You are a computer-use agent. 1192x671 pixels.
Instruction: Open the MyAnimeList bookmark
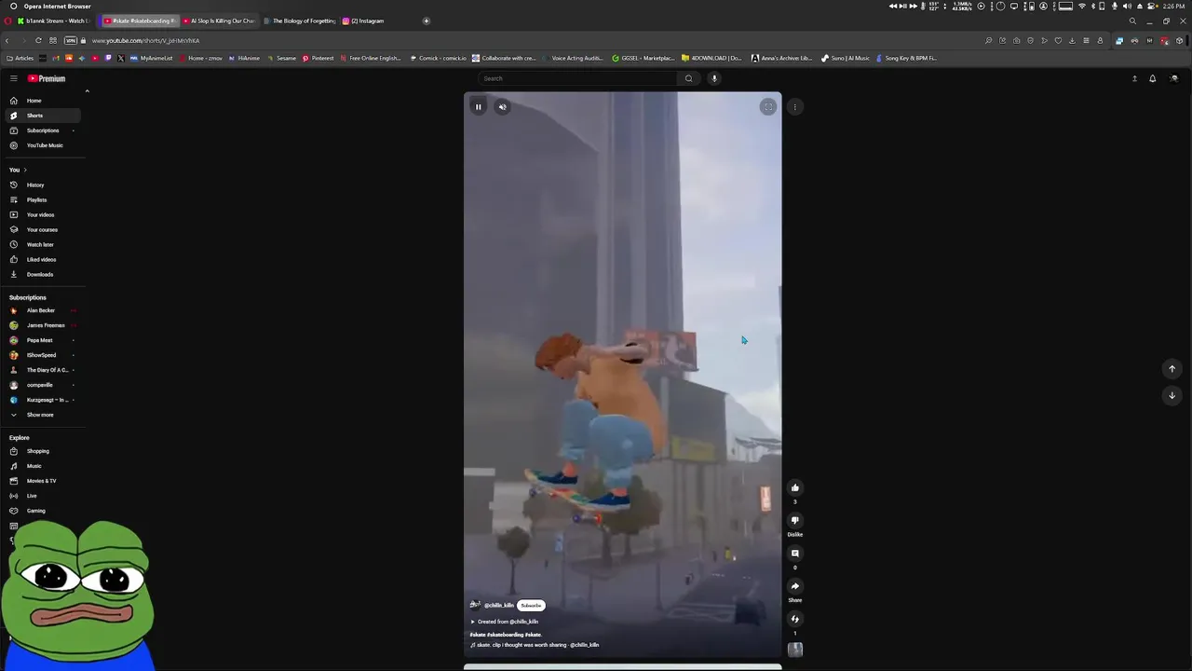click(152, 58)
